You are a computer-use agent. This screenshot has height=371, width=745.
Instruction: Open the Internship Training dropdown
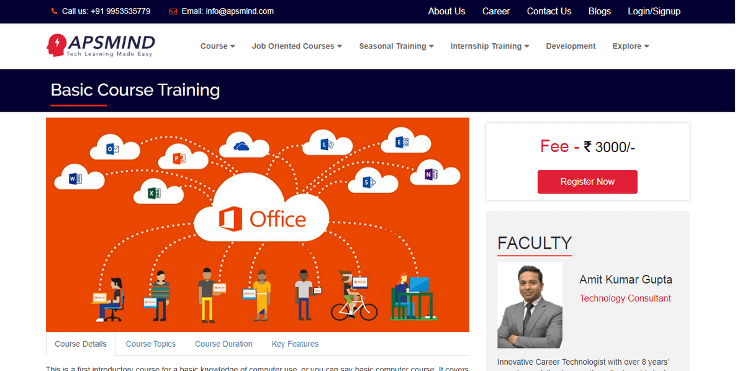coord(490,46)
